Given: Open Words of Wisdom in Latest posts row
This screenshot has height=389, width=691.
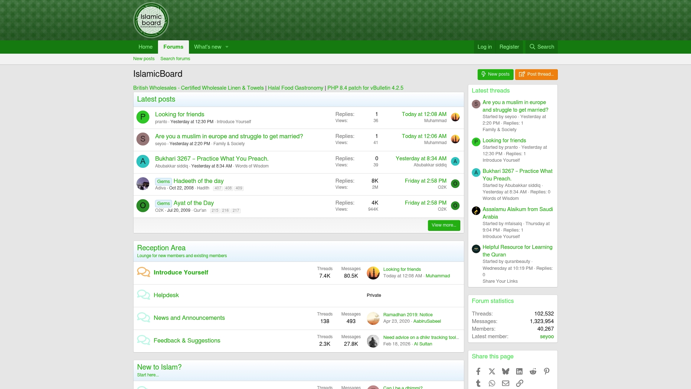Looking at the screenshot, I should [252, 166].
